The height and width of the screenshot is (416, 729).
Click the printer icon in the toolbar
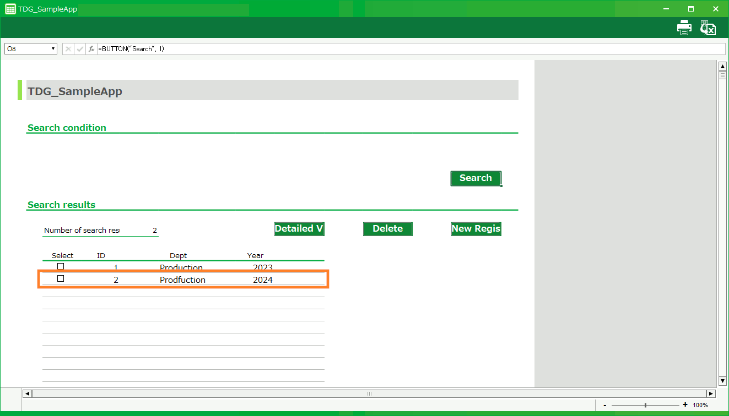pyautogui.click(x=684, y=28)
